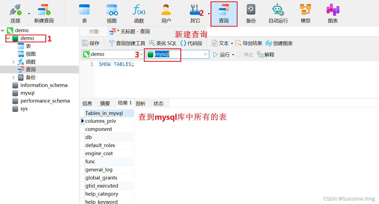Select the db result row
Screen dimensions: 379x204
[109, 137]
